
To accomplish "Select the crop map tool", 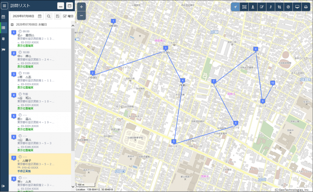I will pyautogui.click(x=279, y=7).
